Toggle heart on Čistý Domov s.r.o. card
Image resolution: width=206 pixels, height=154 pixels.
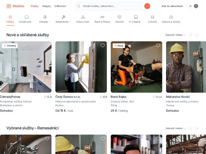(x=103, y=45)
